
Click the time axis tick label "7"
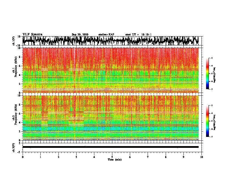(x=148, y=157)
